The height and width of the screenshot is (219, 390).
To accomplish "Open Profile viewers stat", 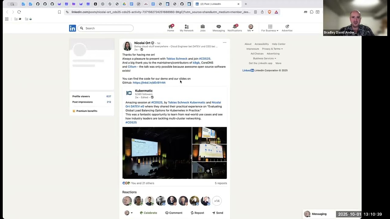I will [x=92, y=96].
